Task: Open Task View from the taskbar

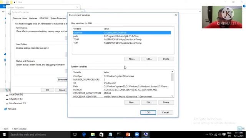Action: point(75,135)
